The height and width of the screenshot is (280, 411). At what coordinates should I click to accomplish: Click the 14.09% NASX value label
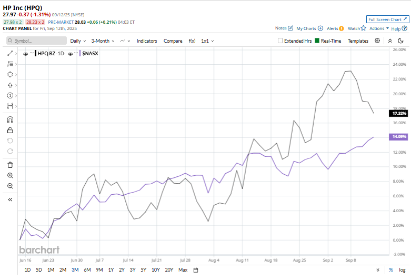coord(398,136)
